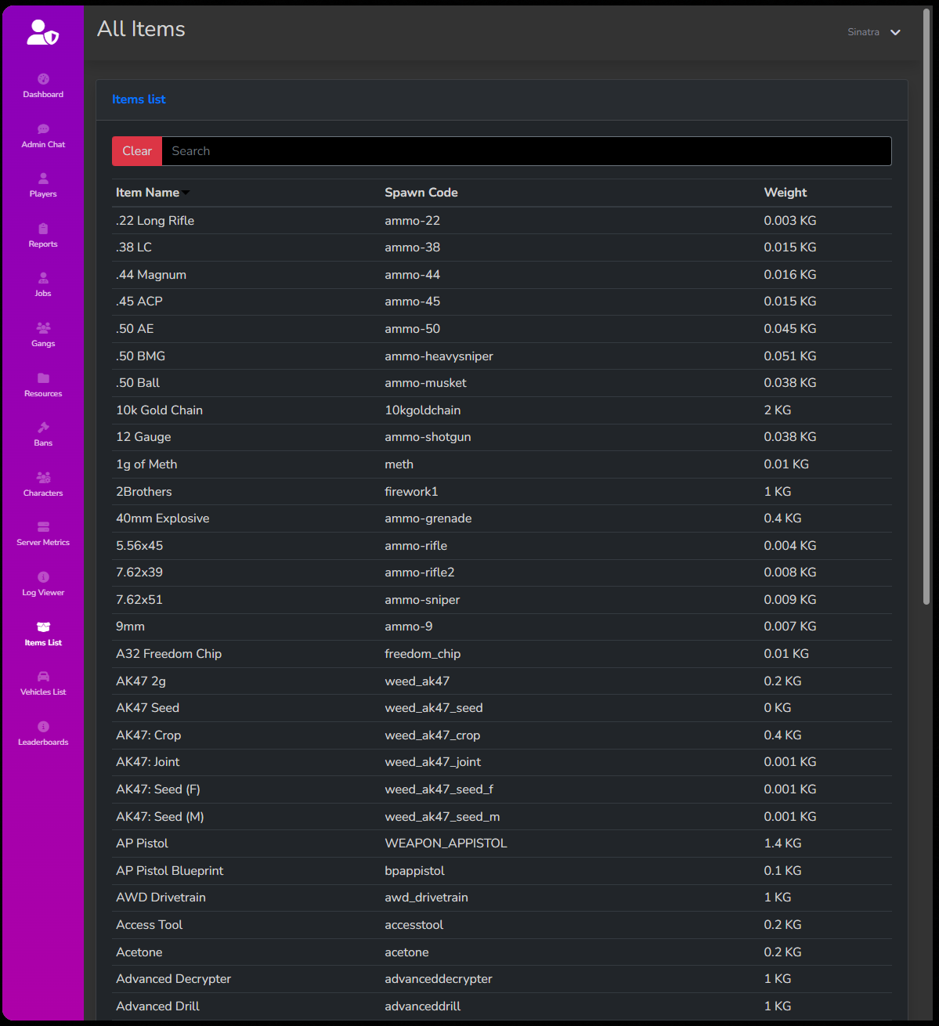The width and height of the screenshot is (939, 1026).
Task: Click the 1.4 KG weight value
Action: pos(783,844)
